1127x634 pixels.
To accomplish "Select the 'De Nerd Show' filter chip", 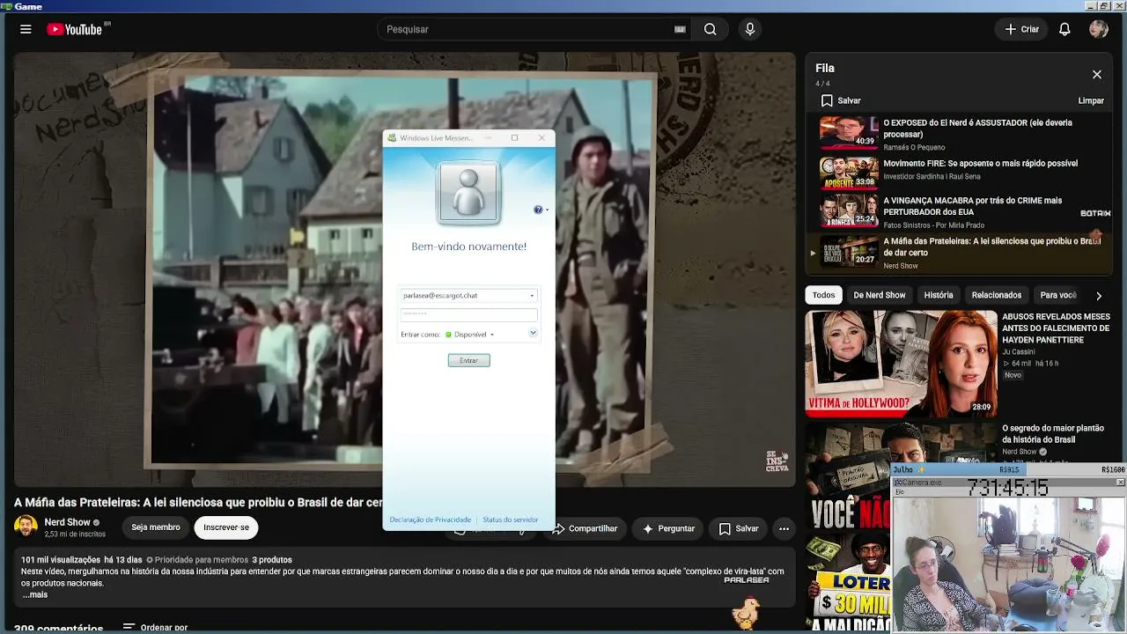I will click(x=880, y=295).
